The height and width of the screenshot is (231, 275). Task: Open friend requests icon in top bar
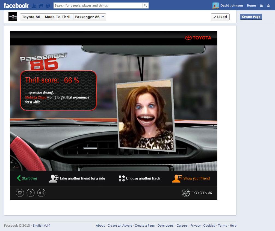[34, 6]
